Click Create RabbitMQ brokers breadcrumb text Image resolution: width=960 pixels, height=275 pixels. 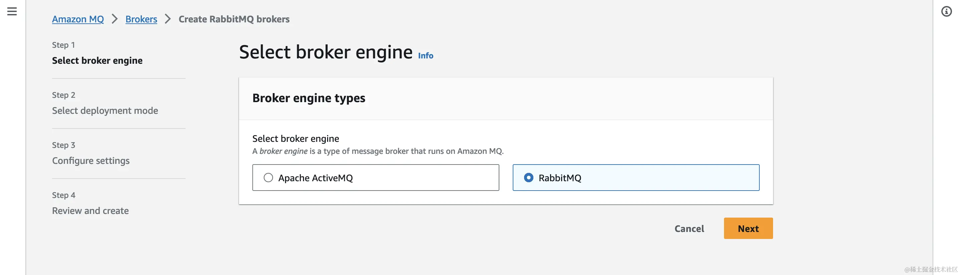point(234,19)
